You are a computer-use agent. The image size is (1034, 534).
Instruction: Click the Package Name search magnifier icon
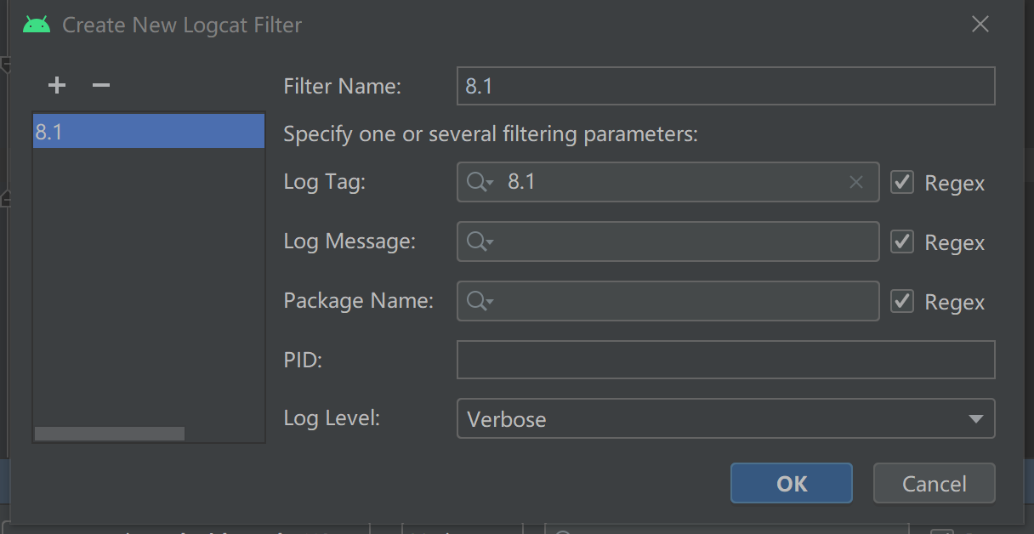coord(479,301)
